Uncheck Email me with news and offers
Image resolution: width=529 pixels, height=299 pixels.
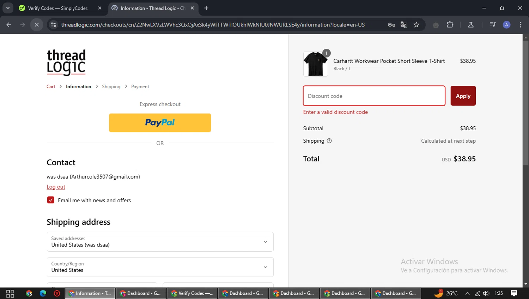[51, 200]
